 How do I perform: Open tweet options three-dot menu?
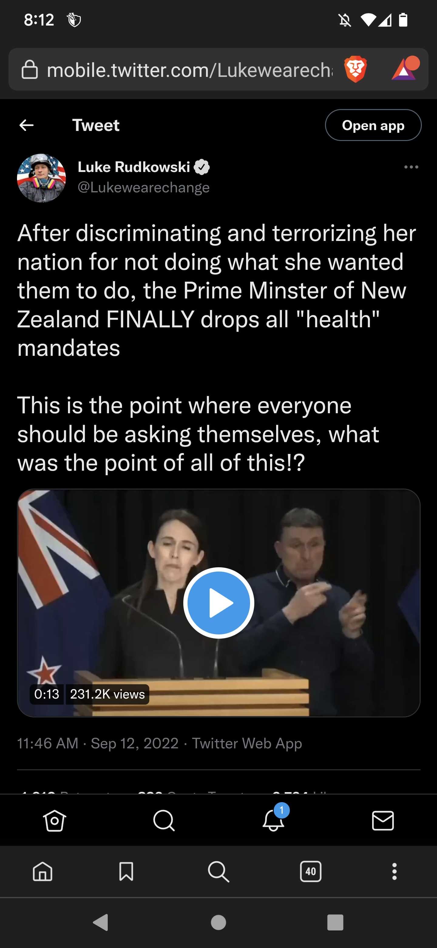[411, 167]
